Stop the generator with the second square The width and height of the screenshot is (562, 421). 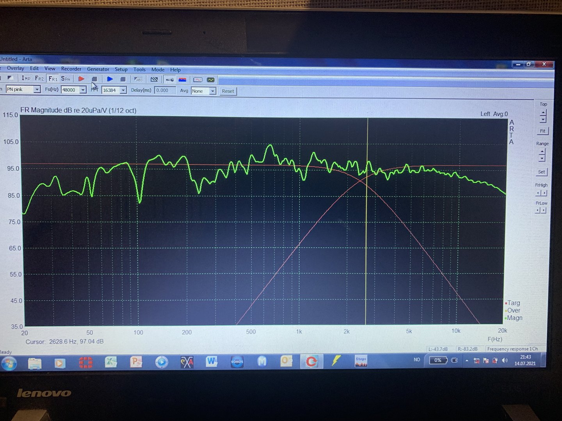pyautogui.click(x=123, y=79)
